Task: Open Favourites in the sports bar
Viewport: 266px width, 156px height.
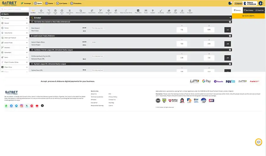Action: point(41,11)
